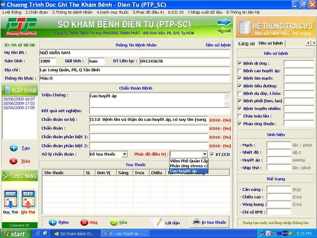
Task: Click the In toa thuốc printer icon
Action: click(196, 222)
